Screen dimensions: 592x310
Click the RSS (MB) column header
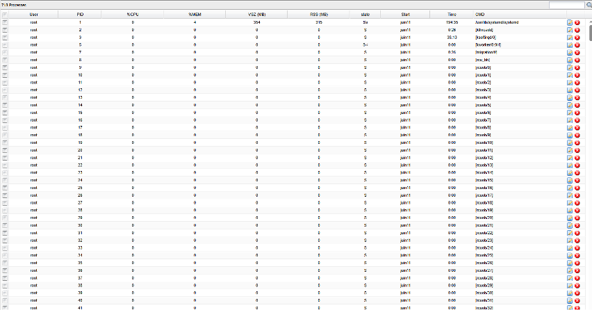pos(319,14)
